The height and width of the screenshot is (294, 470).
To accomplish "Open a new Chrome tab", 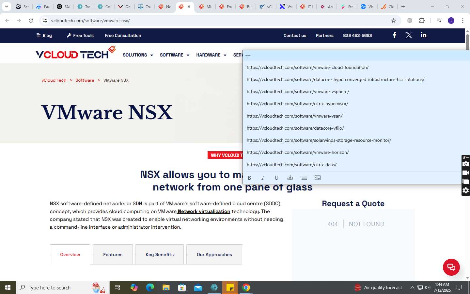I will pos(403,7).
